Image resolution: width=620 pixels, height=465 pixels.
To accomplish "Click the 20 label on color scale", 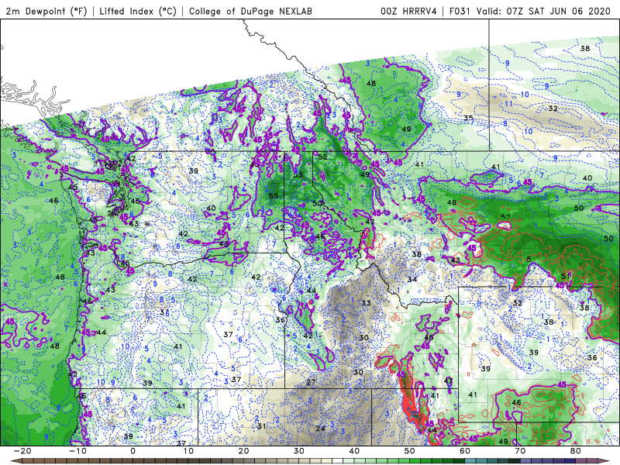I will click(x=243, y=451).
